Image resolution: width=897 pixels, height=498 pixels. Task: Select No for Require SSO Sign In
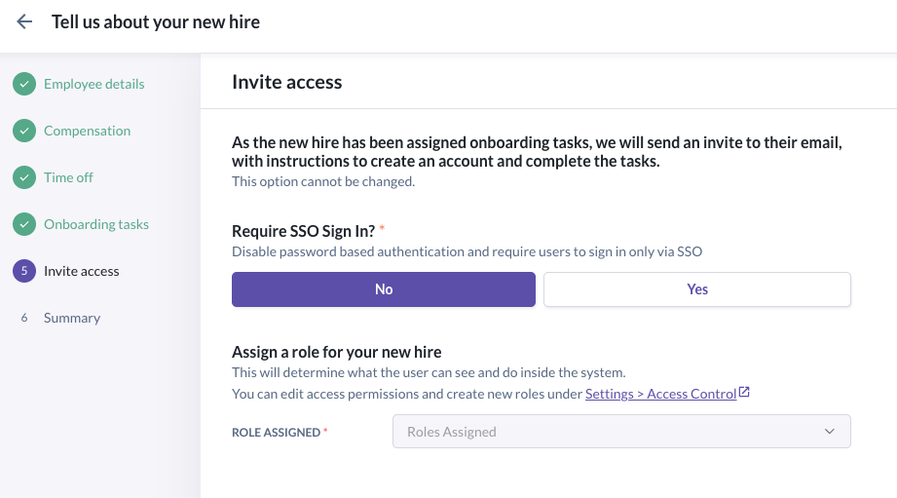384,289
